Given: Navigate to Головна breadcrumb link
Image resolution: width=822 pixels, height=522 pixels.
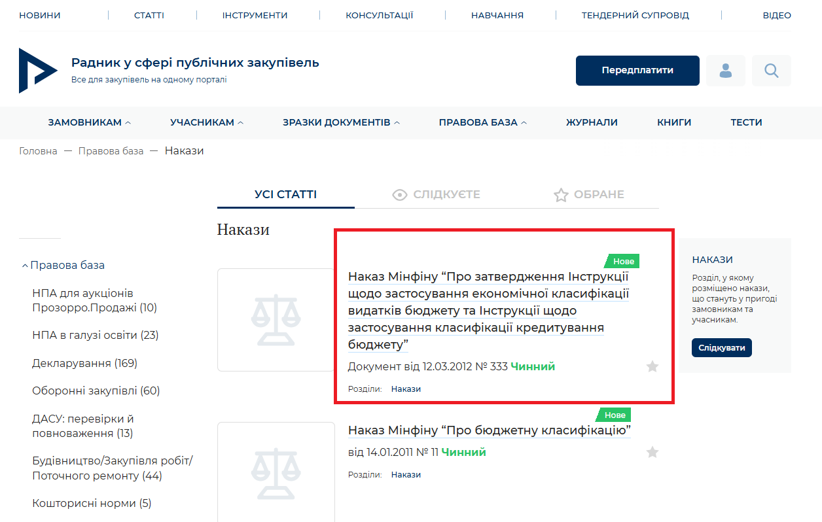Looking at the screenshot, I should 38,151.
